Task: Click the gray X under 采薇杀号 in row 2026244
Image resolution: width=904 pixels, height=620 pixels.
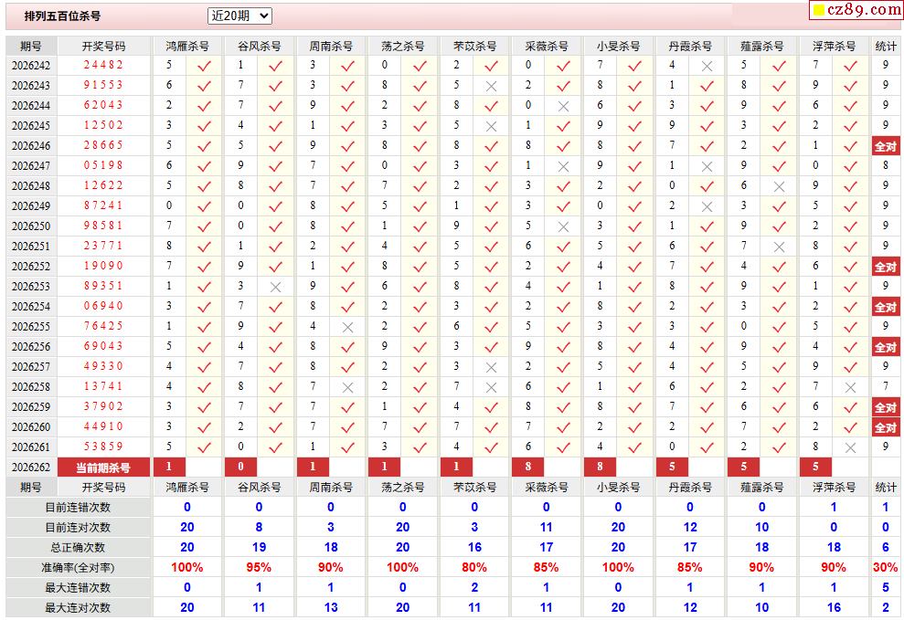Action: [563, 106]
